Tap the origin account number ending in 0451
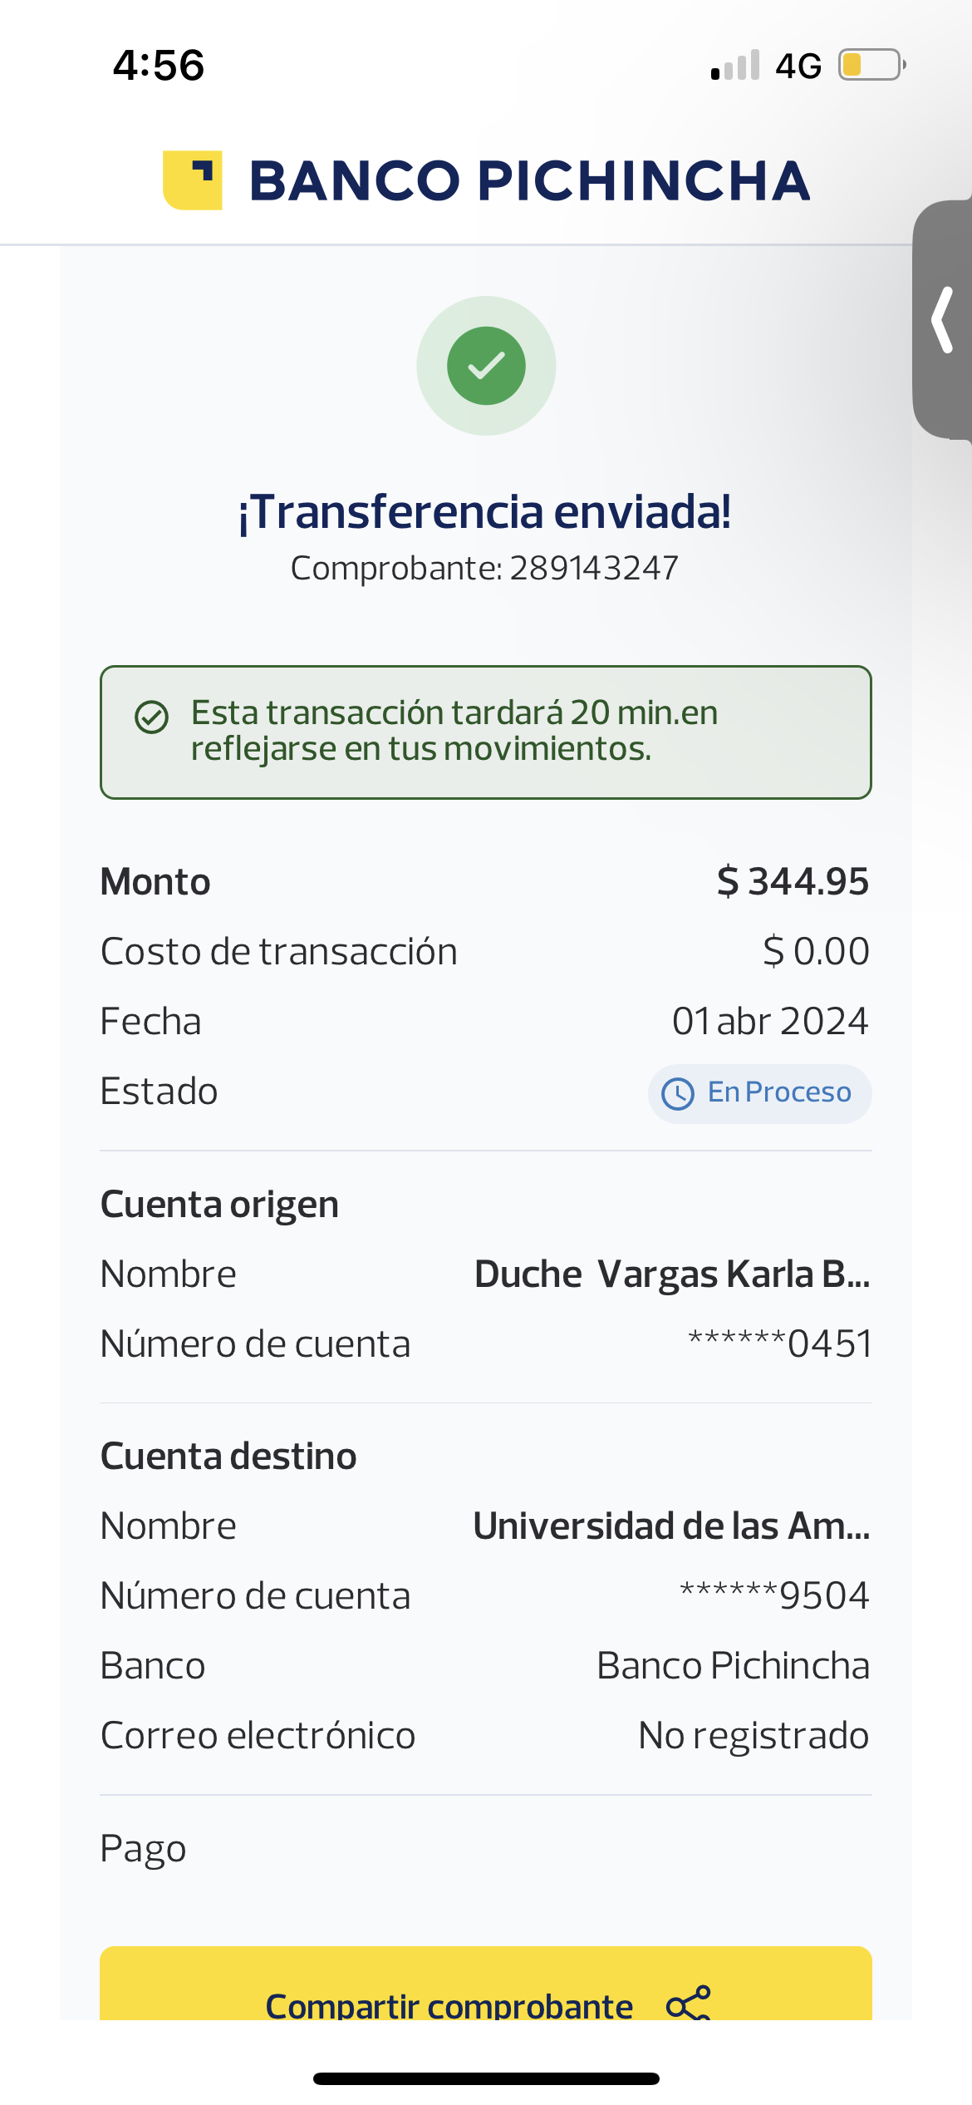Viewport: 972px width, 2105px height. coord(779,1343)
